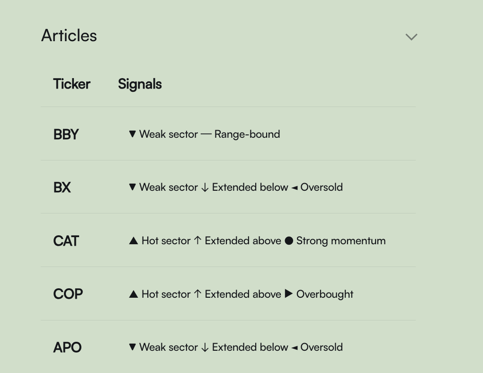
Task: Click the Signals column header
Action: point(140,84)
